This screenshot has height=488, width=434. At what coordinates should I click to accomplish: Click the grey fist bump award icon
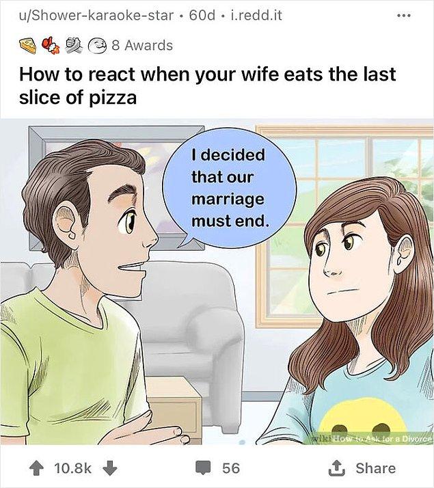tap(74, 45)
